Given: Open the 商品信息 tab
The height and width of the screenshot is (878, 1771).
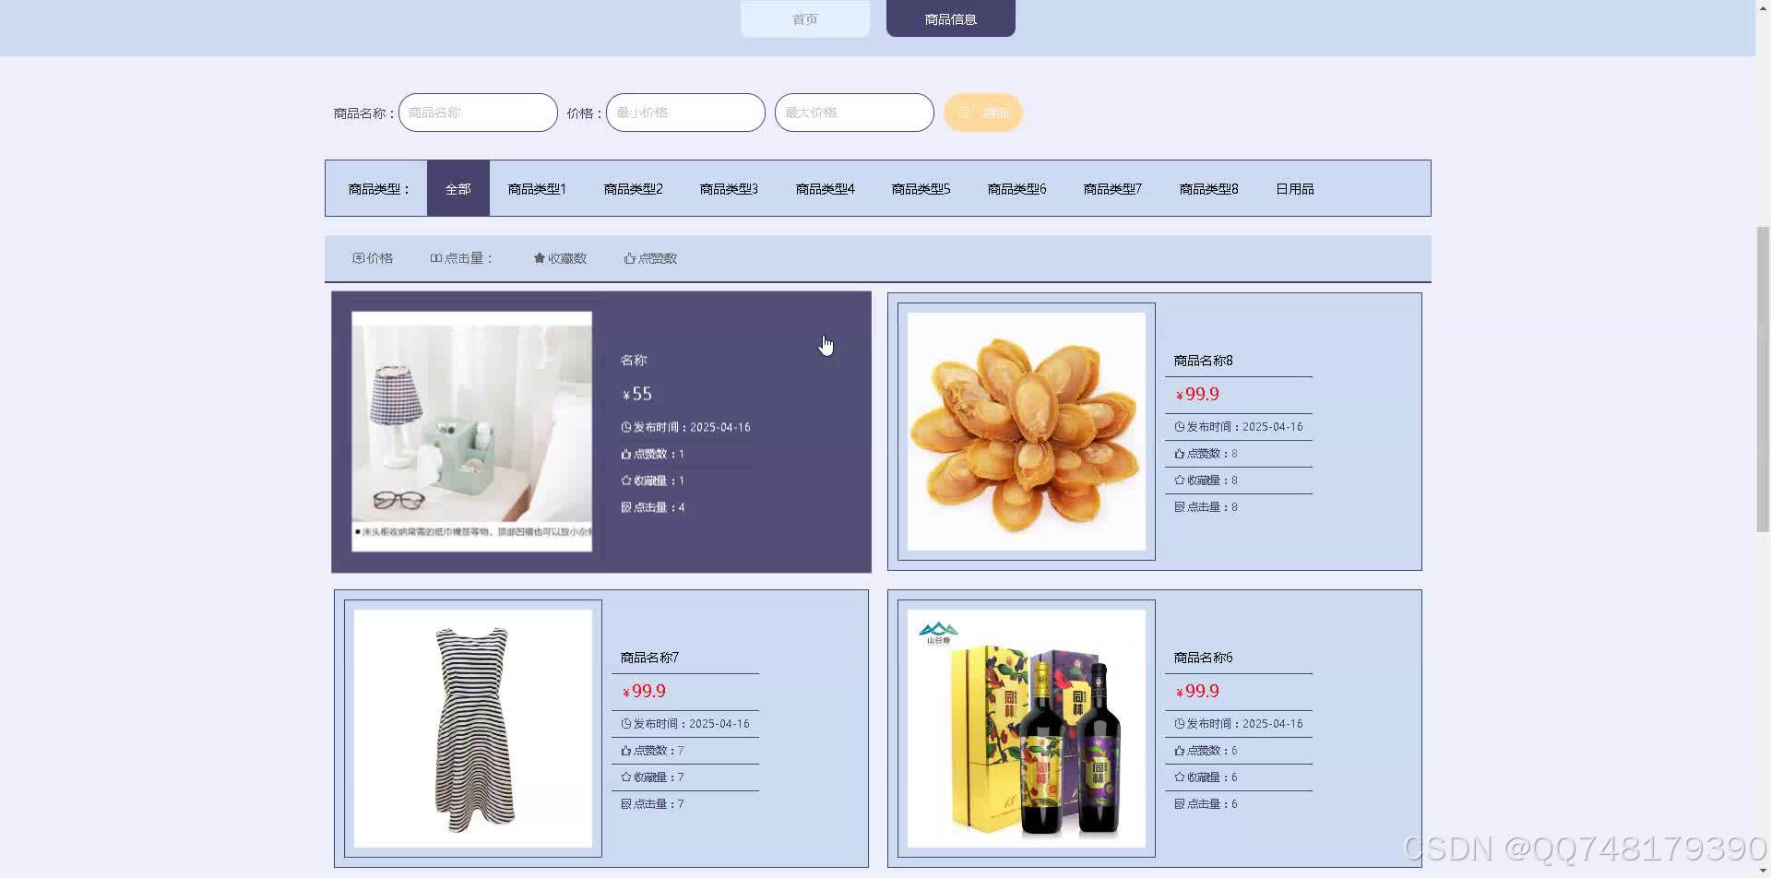Looking at the screenshot, I should pyautogui.click(x=949, y=18).
